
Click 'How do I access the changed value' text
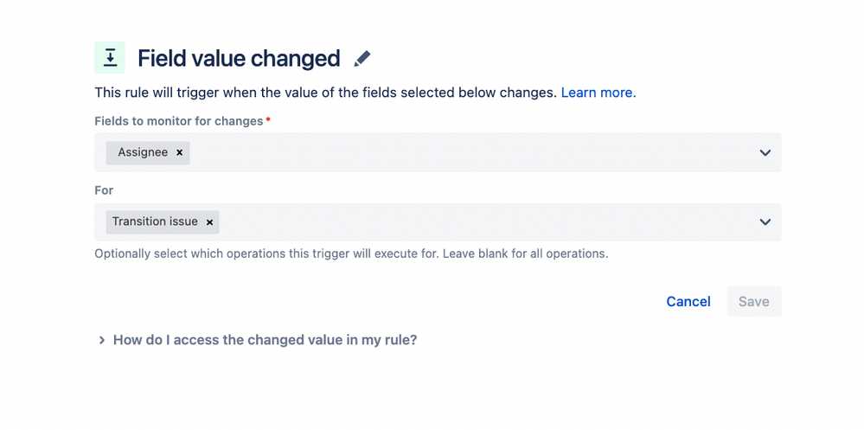(x=265, y=340)
